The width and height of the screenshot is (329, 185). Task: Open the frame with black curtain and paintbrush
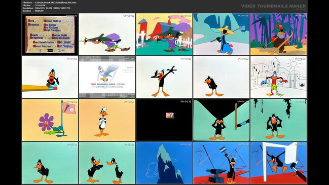coord(222,120)
